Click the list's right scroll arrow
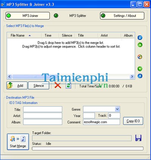Image resolution: width=151 pixels, height=160 pixels. point(132,77)
